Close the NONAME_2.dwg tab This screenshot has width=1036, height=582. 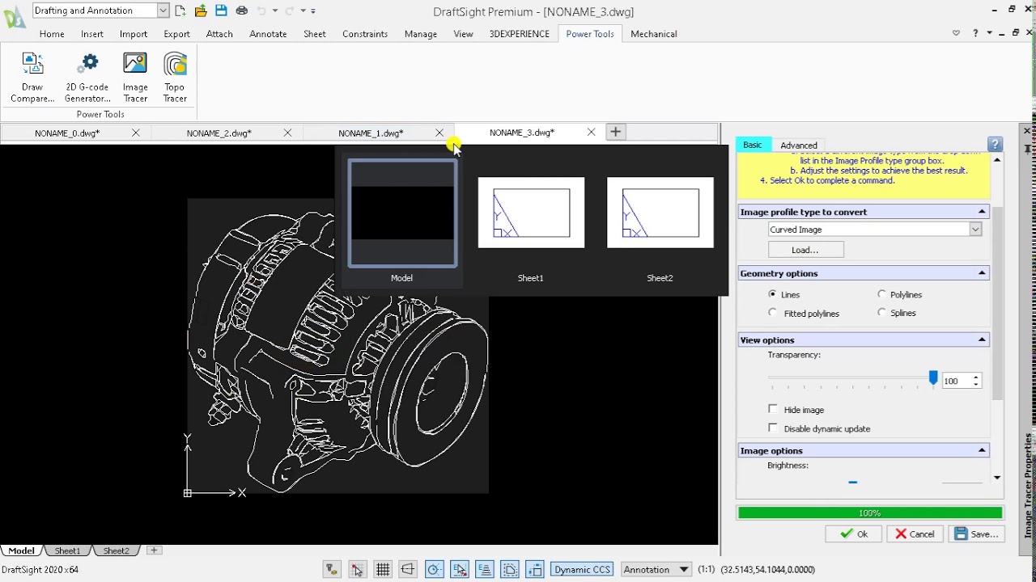(x=287, y=133)
